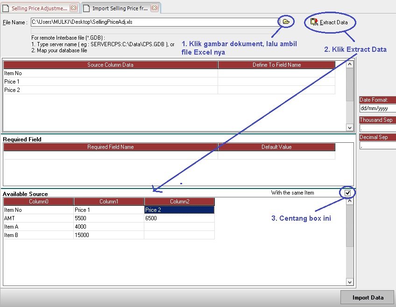Select the highlighted Price 2 cell in Column2
The width and height of the screenshot is (396, 307).
click(179, 210)
